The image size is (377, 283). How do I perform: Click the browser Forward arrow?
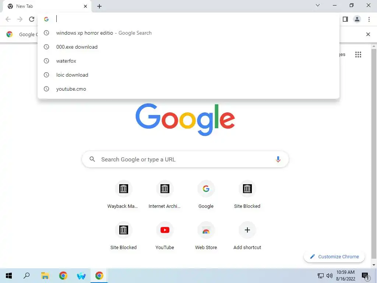[20, 19]
